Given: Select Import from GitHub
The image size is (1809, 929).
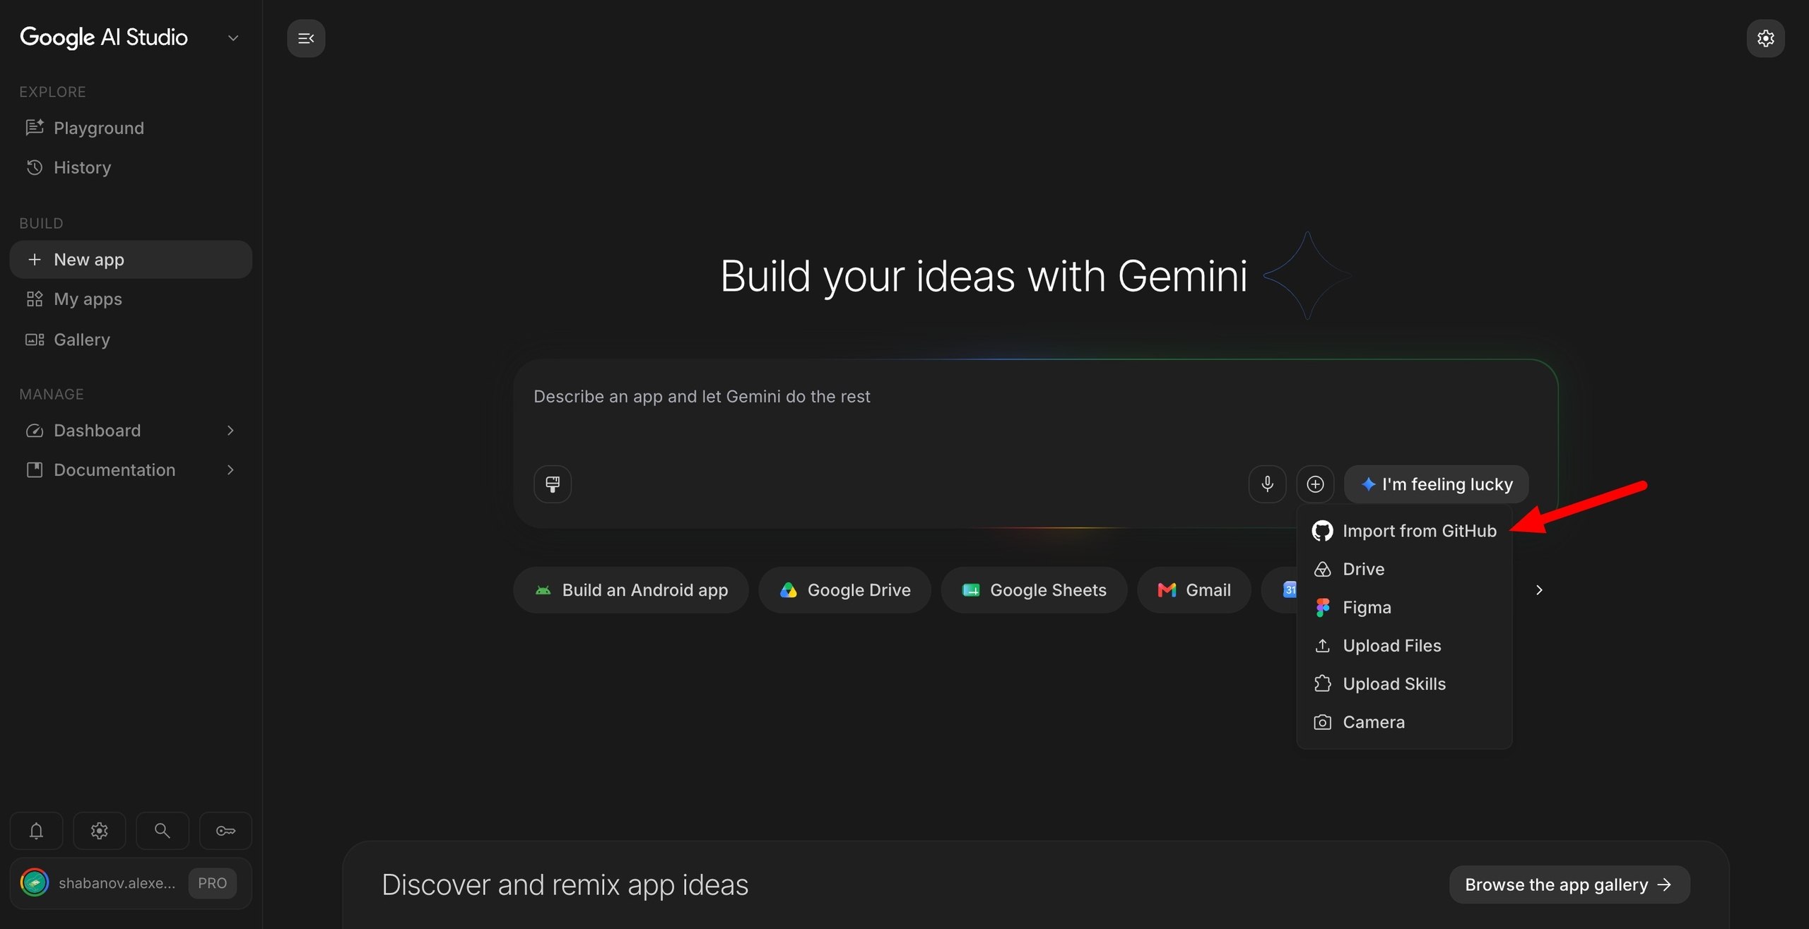Looking at the screenshot, I should pos(1404,531).
